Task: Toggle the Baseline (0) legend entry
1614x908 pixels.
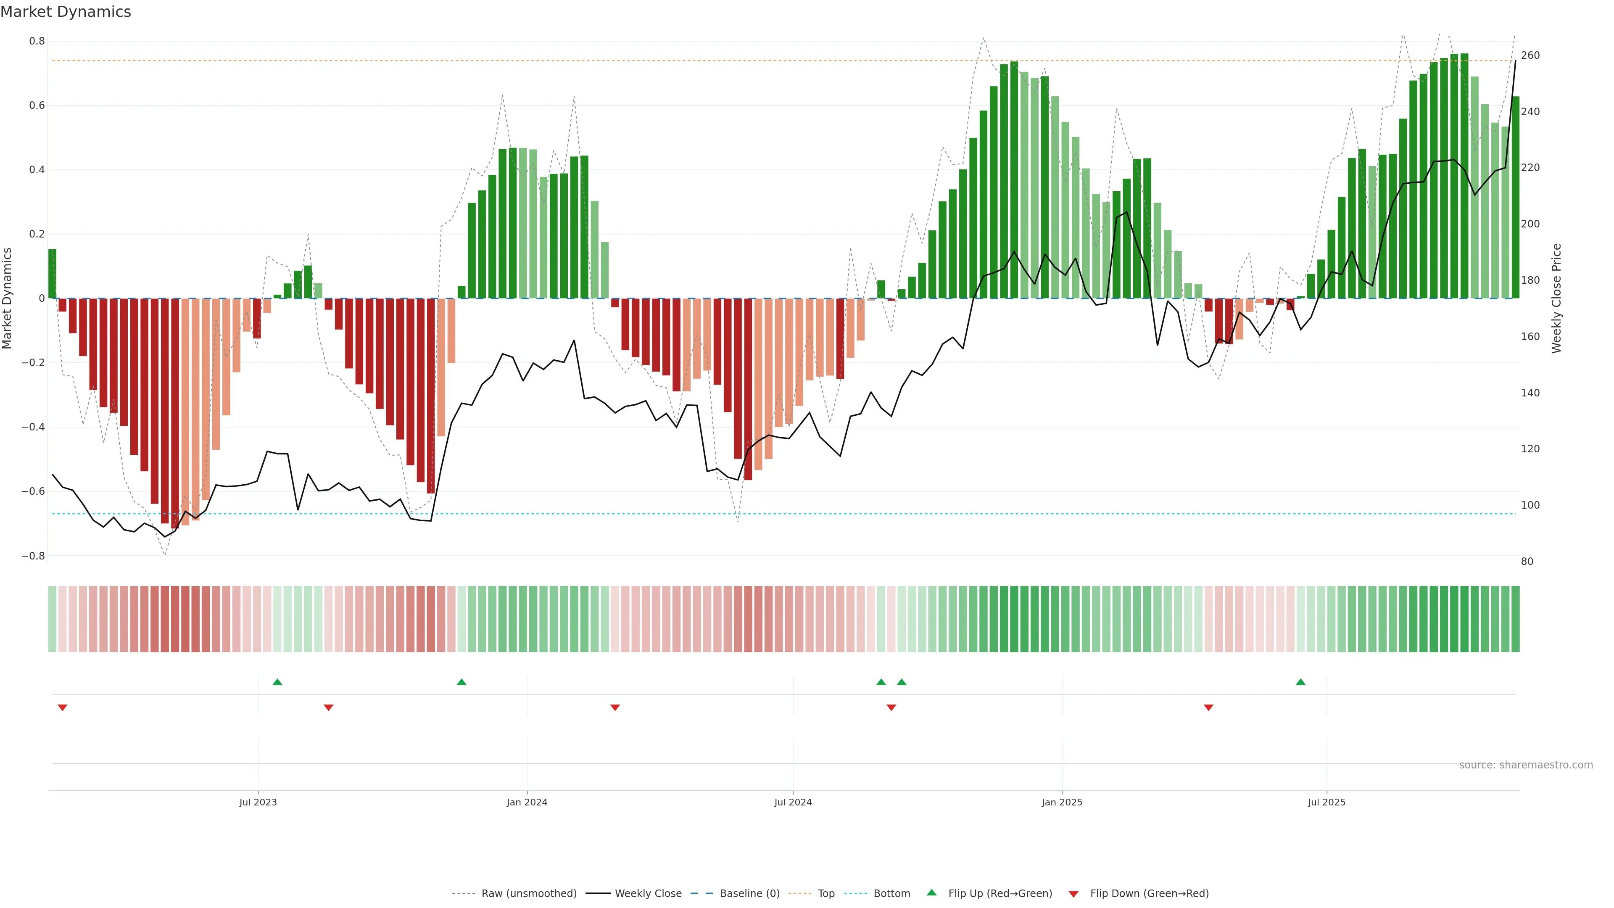Action: pos(749,894)
